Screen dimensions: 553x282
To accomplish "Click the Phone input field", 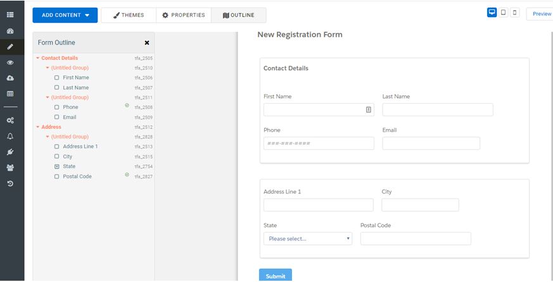I will (x=319, y=144).
